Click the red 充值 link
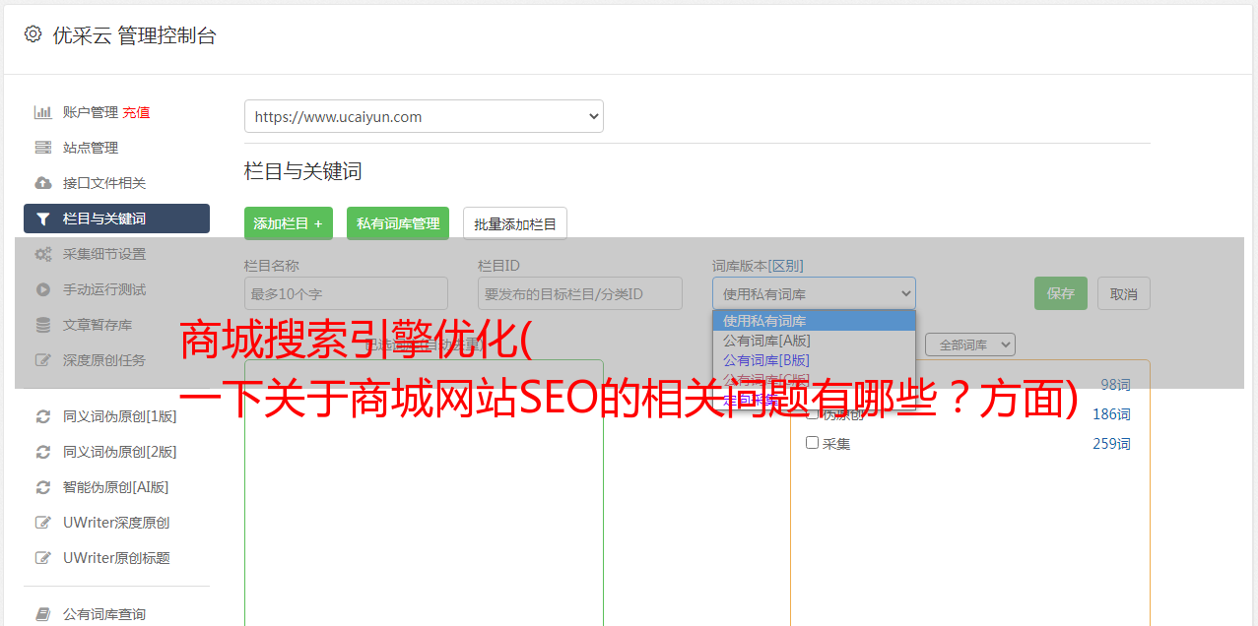 137,112
